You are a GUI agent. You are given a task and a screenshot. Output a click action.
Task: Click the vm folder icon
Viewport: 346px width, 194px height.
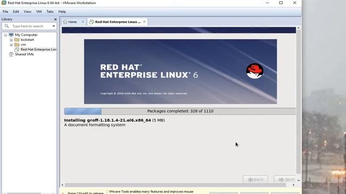coord(17,44)
